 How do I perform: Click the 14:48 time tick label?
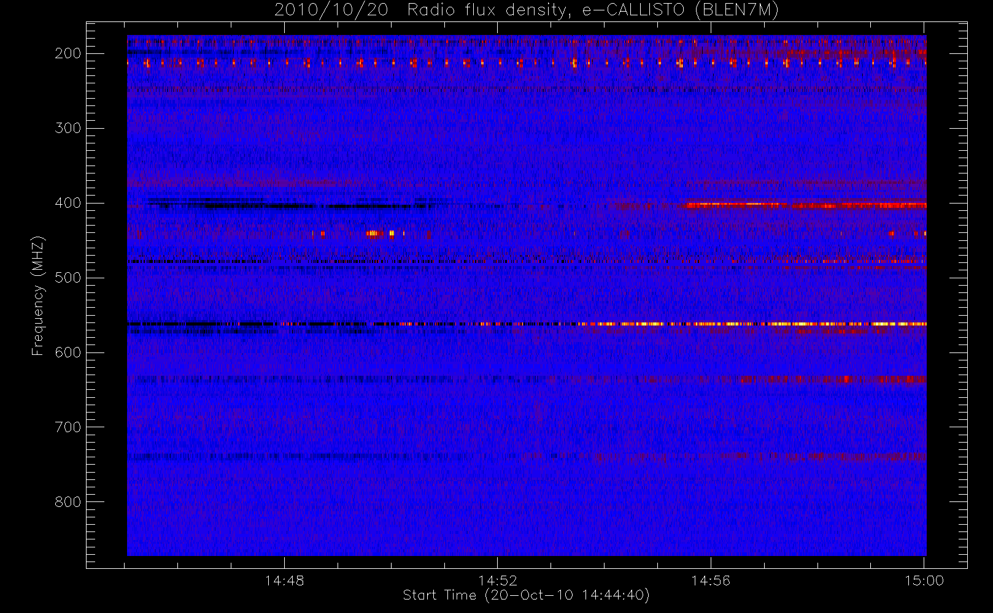[284, 581]
